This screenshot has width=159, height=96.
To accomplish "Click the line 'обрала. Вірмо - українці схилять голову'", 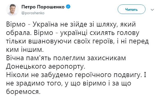I will pyautogui.click(x=73, y=33).
